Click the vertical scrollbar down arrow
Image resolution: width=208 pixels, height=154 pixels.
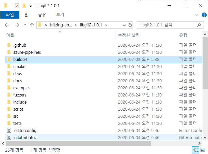tap(205, 138)
